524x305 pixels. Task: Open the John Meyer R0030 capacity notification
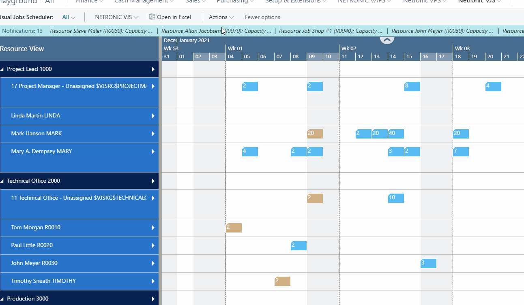[x=442, y=31]
